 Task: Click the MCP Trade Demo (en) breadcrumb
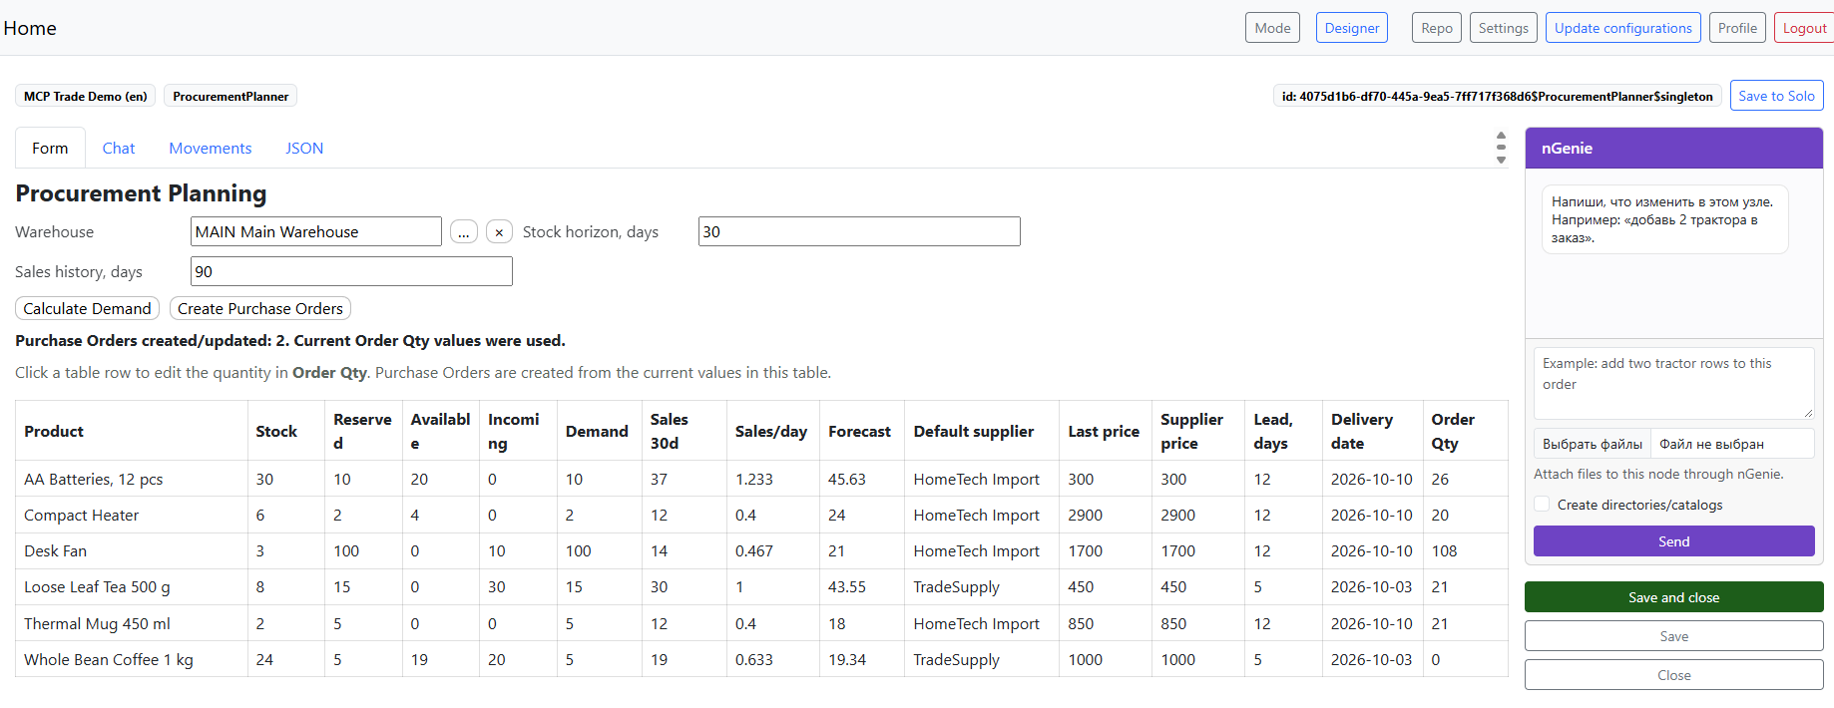click(x=86, y=96)
